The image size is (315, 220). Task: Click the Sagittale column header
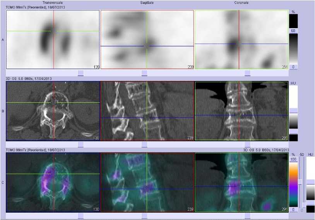pyautogui.click(x=147, y=3)
